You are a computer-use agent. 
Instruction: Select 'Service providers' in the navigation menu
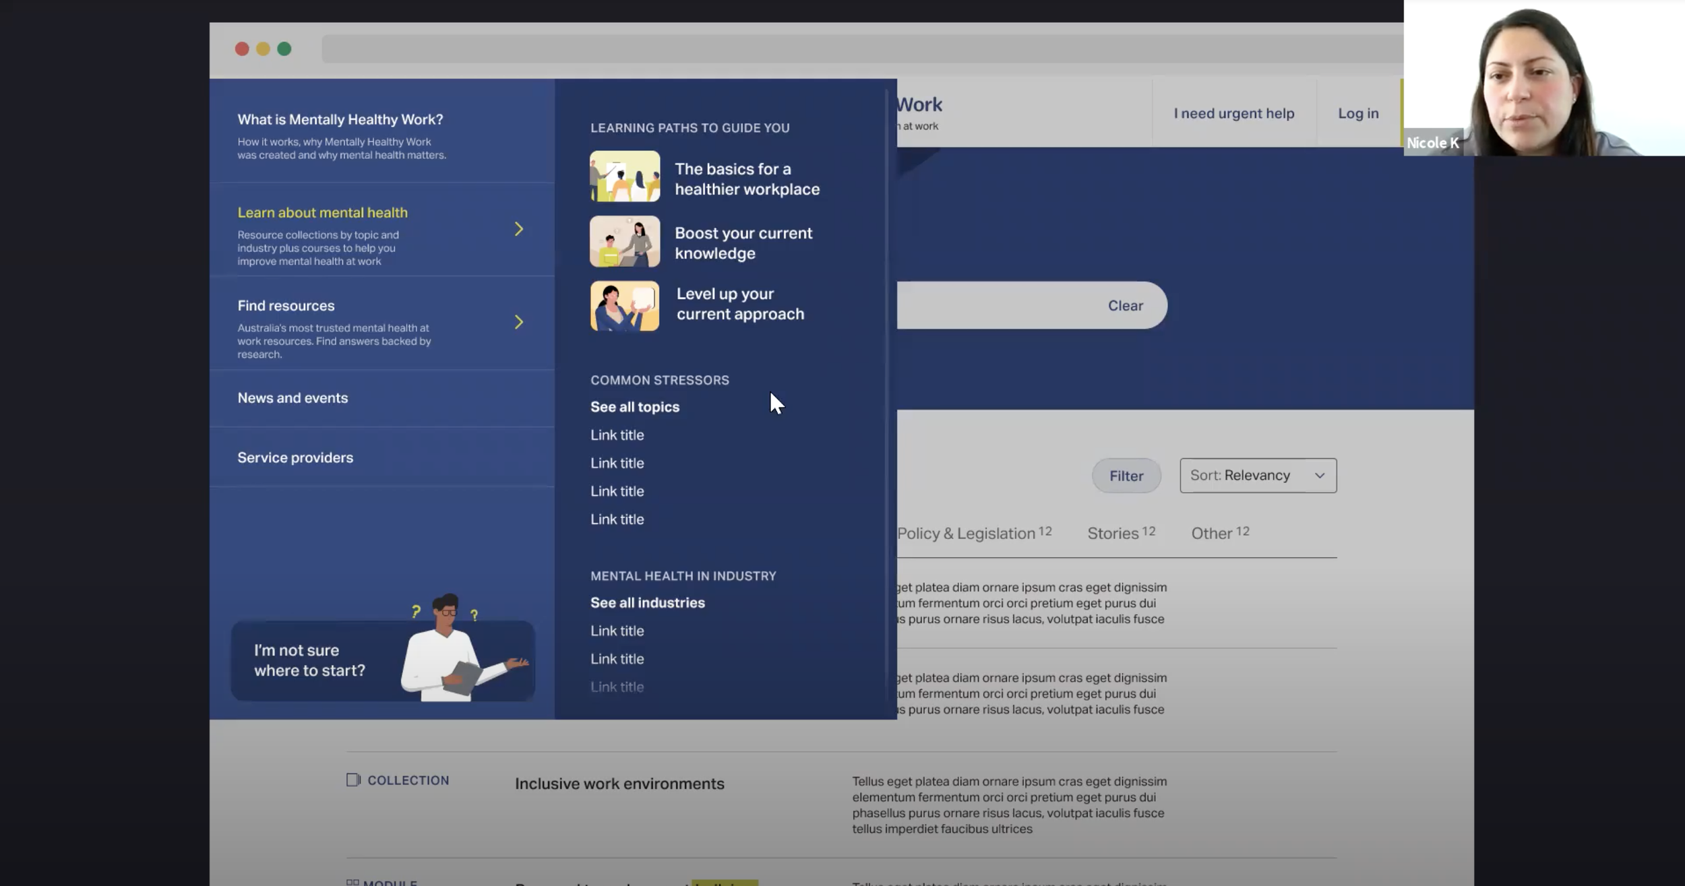[295, 457]
